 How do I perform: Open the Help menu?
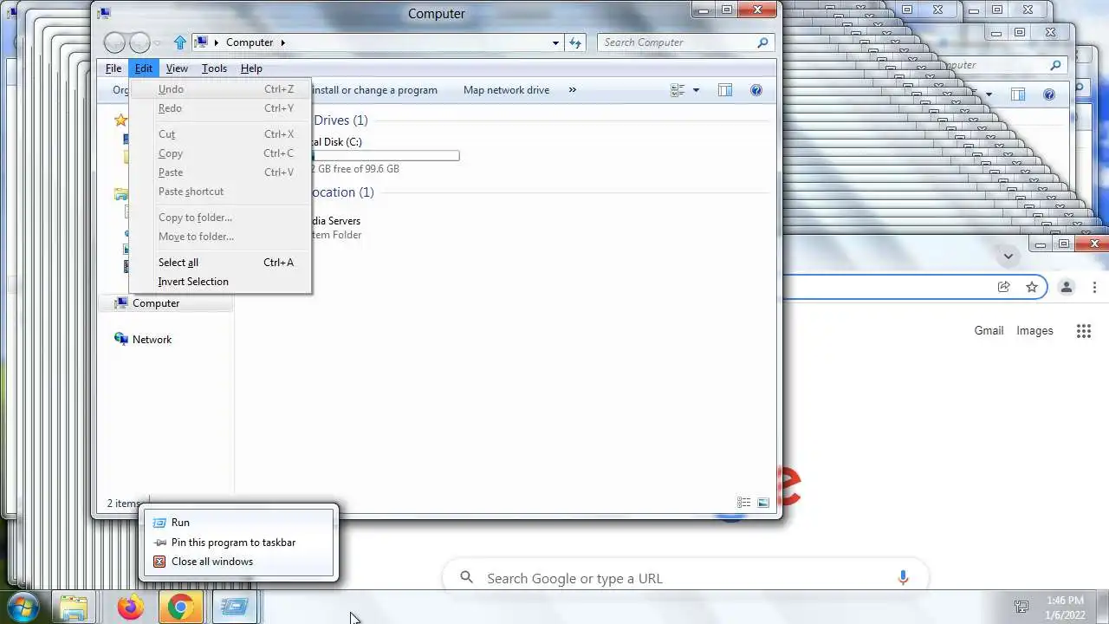pyautogui.click(x=251, y=68)
